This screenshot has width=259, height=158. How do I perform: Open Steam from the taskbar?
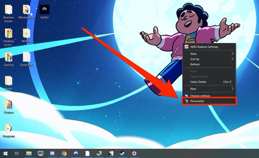[122, 153]
